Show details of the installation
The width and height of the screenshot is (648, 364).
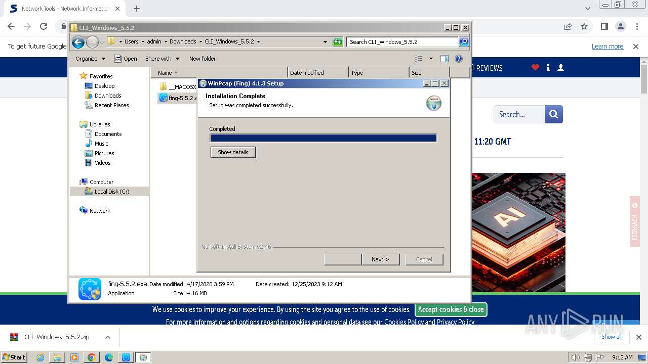point(233,152)
